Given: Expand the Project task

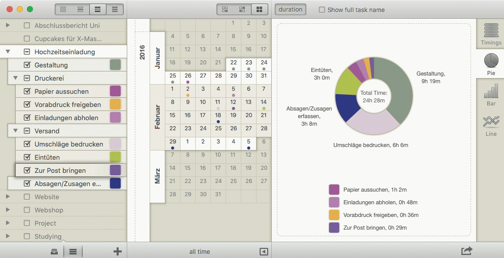Looking at the screenshot, I should pos(8,223).
